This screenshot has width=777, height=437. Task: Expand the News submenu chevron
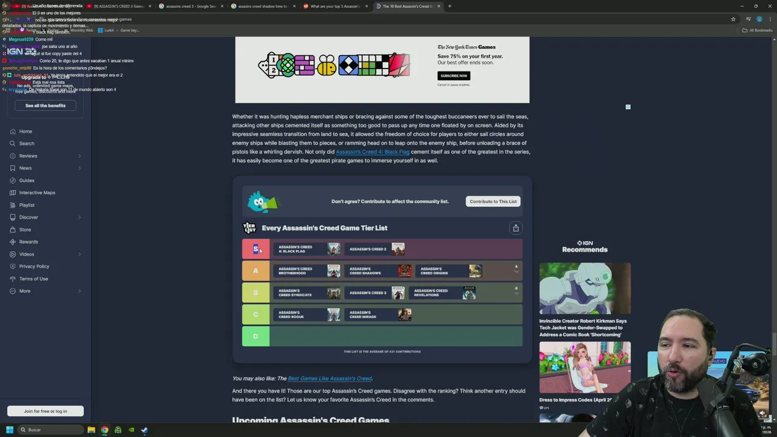(x=79, y=168)
